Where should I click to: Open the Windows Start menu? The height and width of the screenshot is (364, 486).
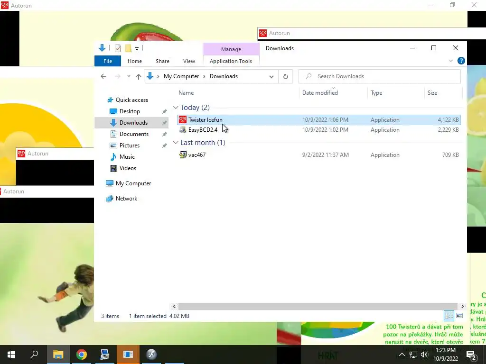(x=11, y=355)
